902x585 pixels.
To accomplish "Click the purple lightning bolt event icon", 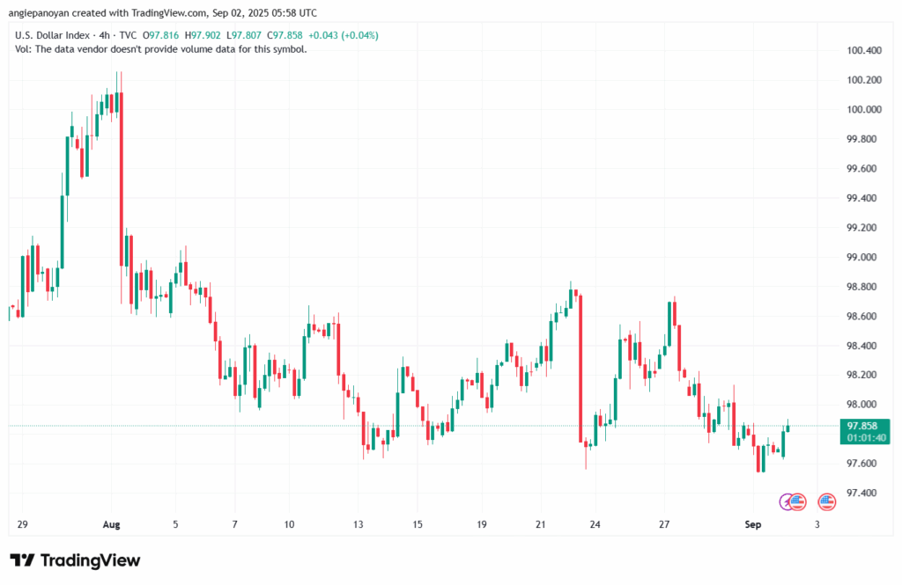I will click(787, 501).
